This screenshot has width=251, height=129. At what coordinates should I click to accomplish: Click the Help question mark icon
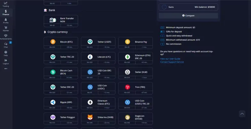[6, 52]
